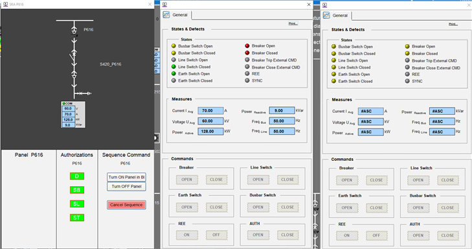Click Current I Avg field showing 70.00
This screenshot has width=472, height=249.
[210, 111]
